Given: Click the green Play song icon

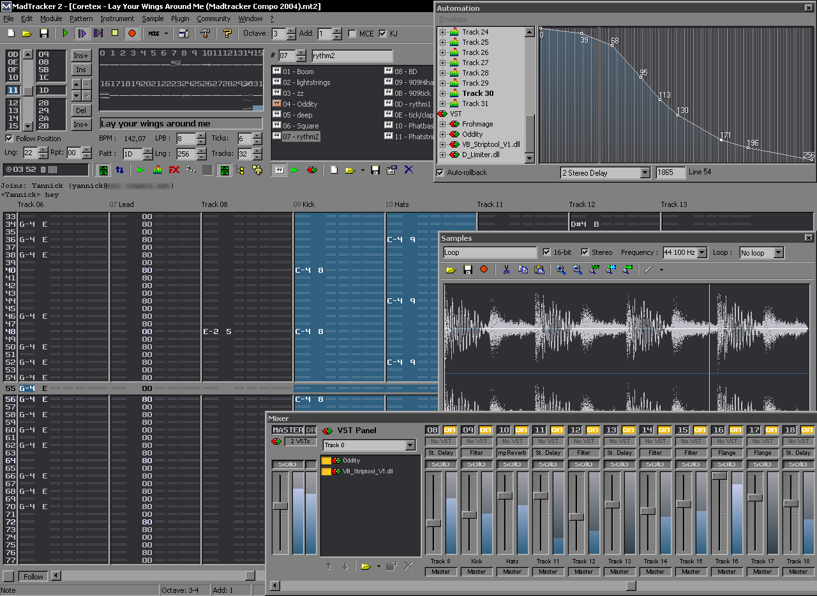Looking at the screenshot, I should pyautogui.click(x=65, y=33).
